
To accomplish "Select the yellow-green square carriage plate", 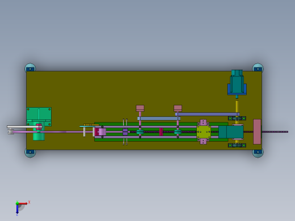I will pos(204,132).
